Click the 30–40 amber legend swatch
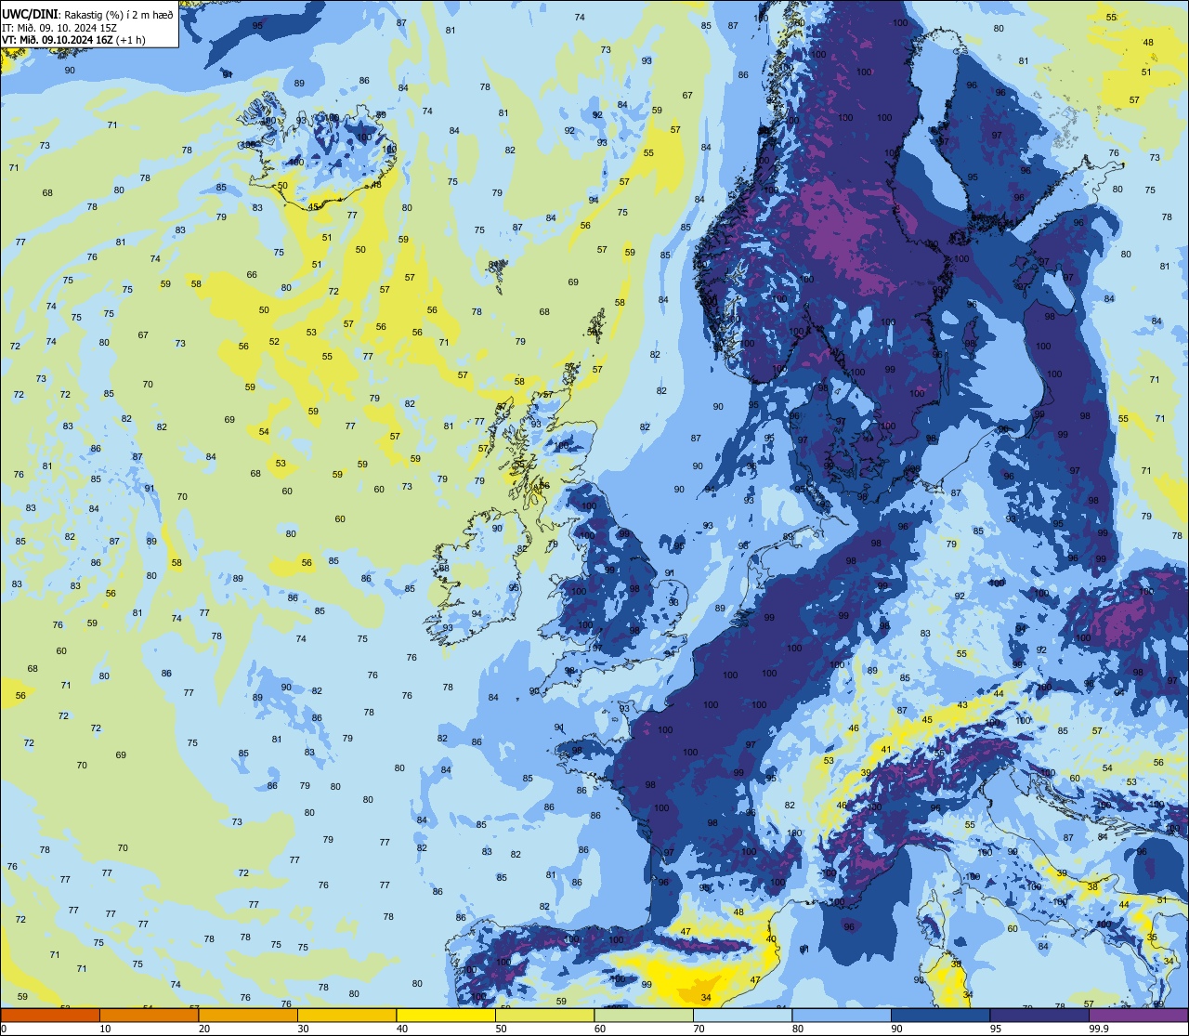 [346, 1015]
